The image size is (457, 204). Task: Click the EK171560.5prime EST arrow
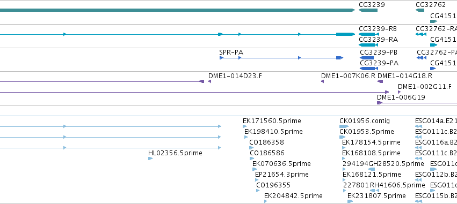(x=245, y=126)
